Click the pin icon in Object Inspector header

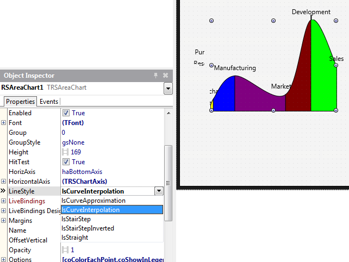155,76
